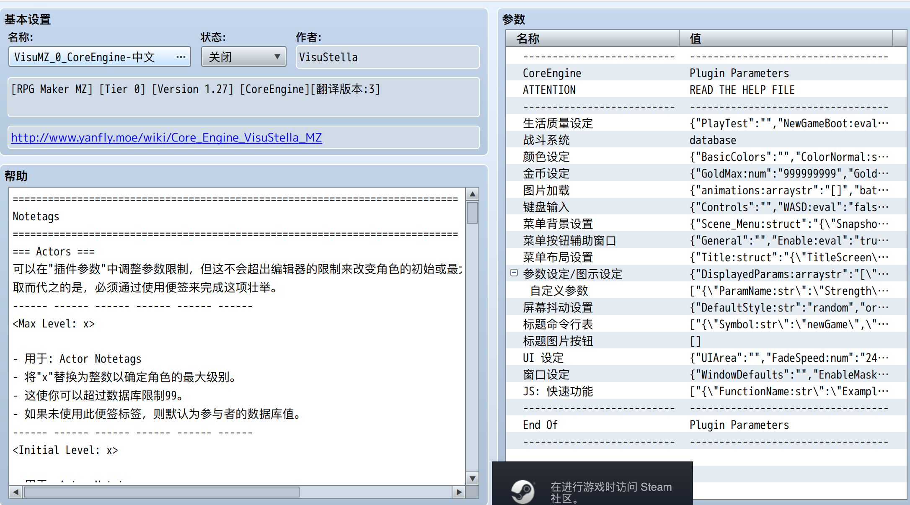The height and width of the screenshot is (505, 910).
Task: Click the ellipsis button in plugin name field
Action: click(181, 57)
